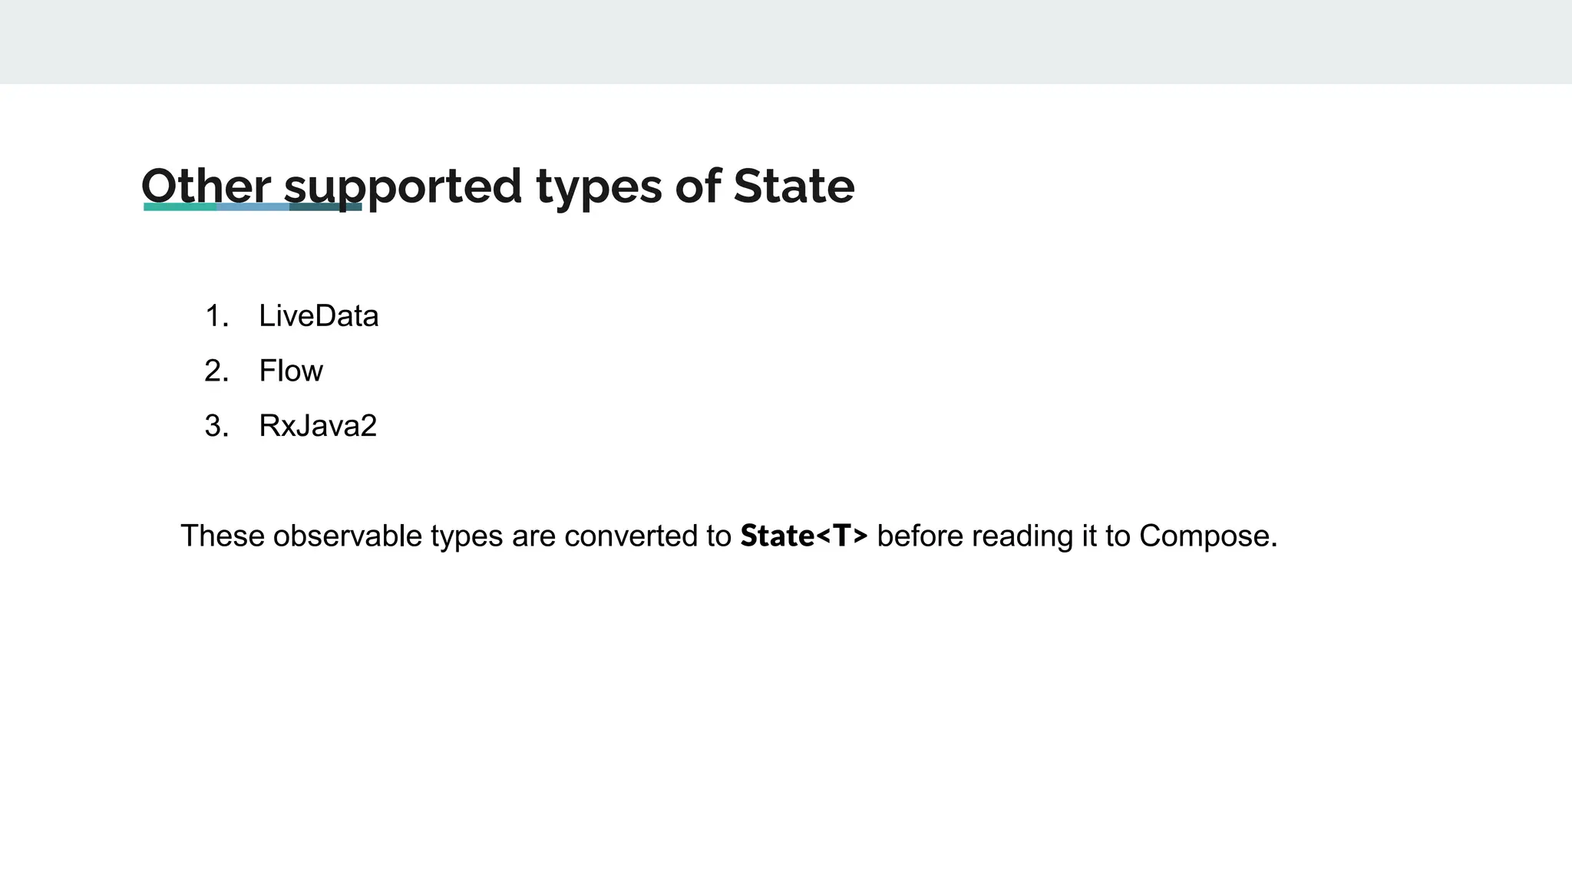Click the word 'These' starting the sentence
Screen dimensions: 1572x884
pos(223,536)
